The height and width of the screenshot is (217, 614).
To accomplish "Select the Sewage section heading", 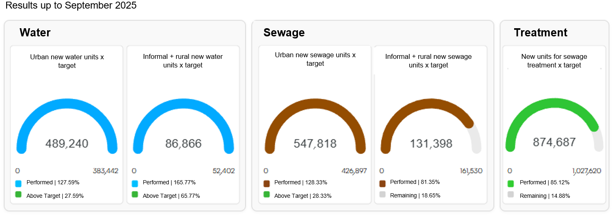I will click(284, 33).
